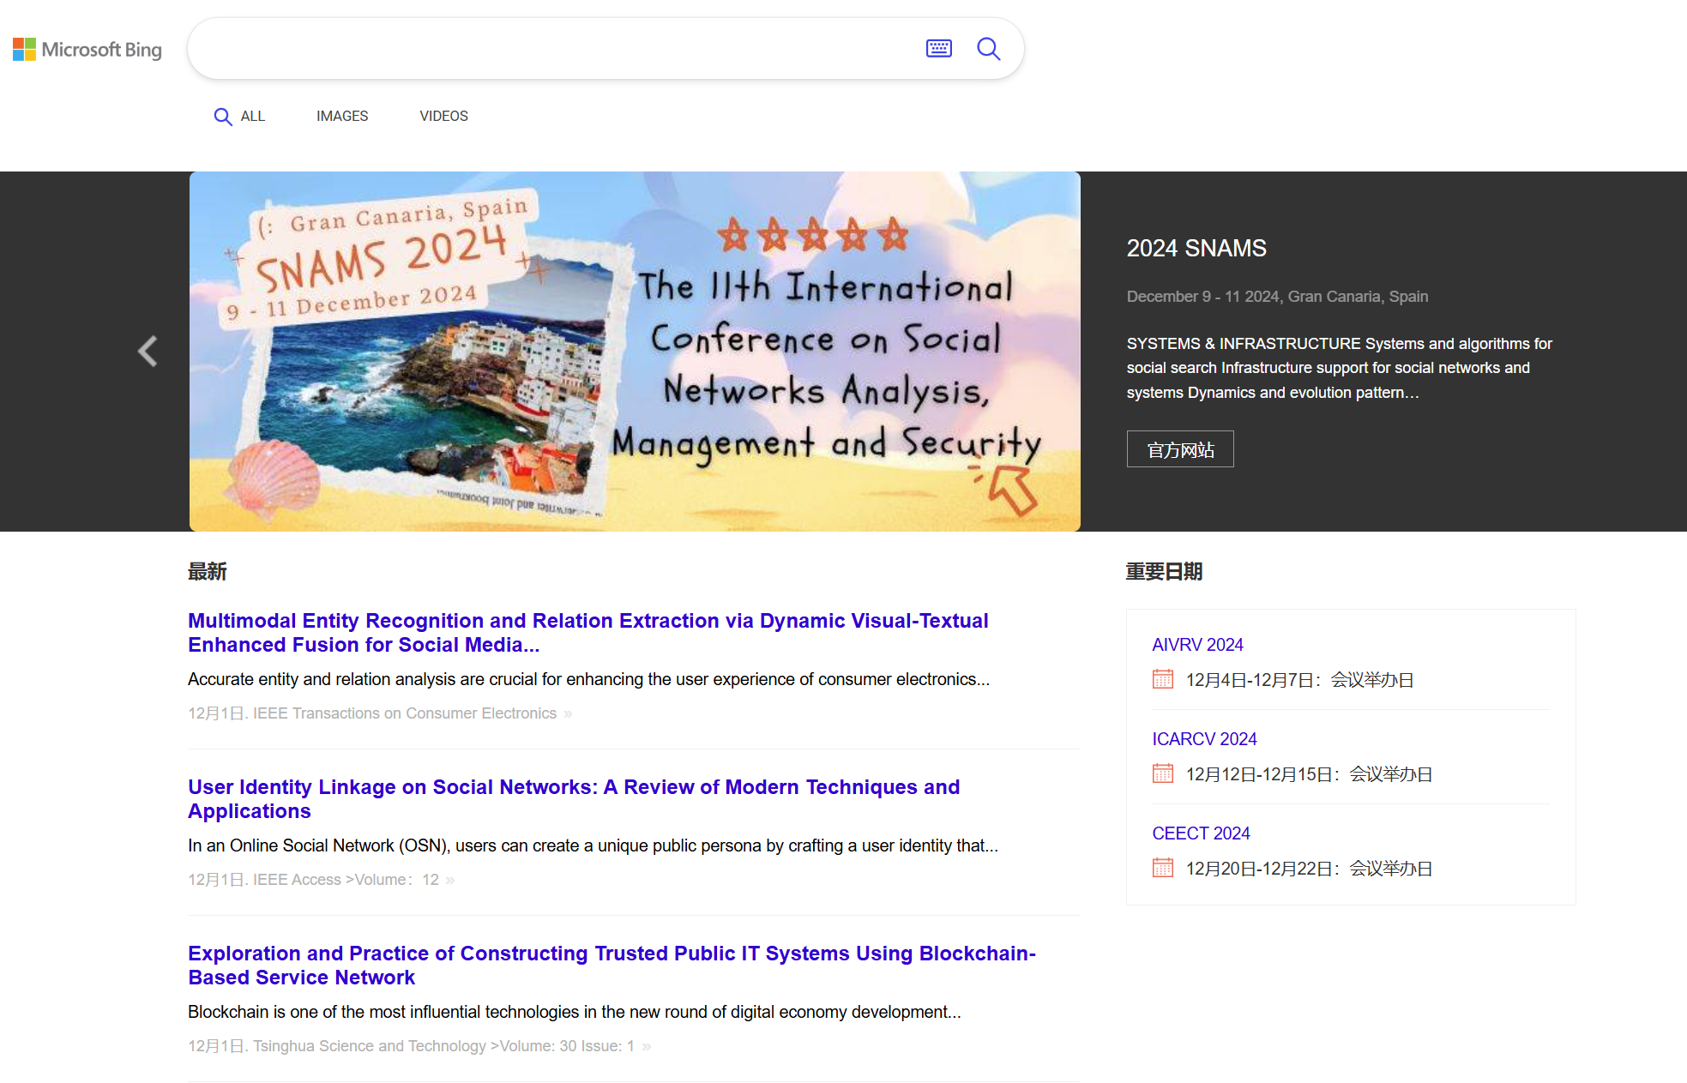Click the Blockchain influential technologies snippet

click(x=575, y=1012)
